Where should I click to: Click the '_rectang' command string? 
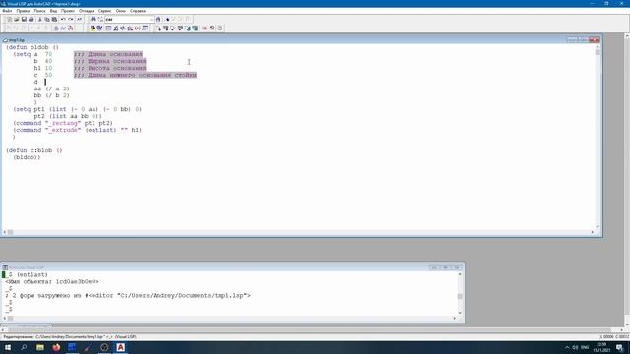click(x=63, y=123)
